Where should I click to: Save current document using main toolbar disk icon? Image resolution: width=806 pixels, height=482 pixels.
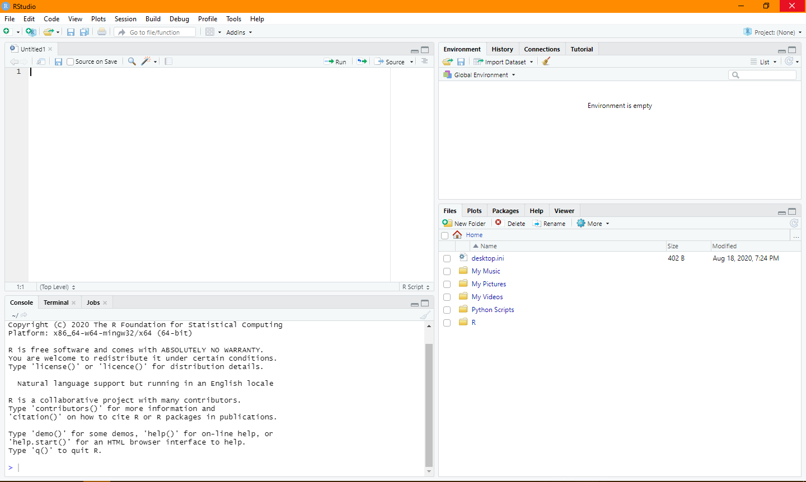71,32
